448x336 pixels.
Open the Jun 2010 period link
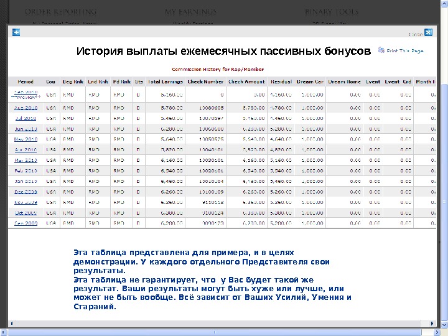(26, 129)
